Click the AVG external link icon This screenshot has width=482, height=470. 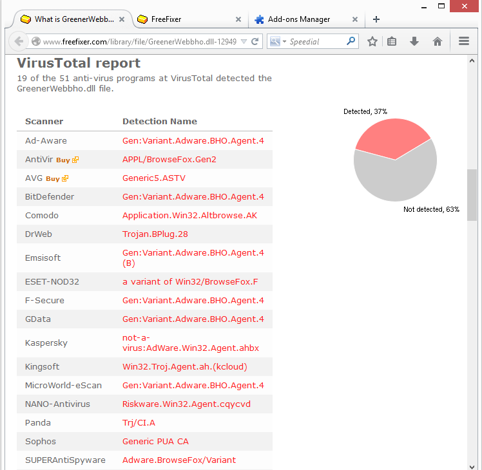click(x=65, y=178)
